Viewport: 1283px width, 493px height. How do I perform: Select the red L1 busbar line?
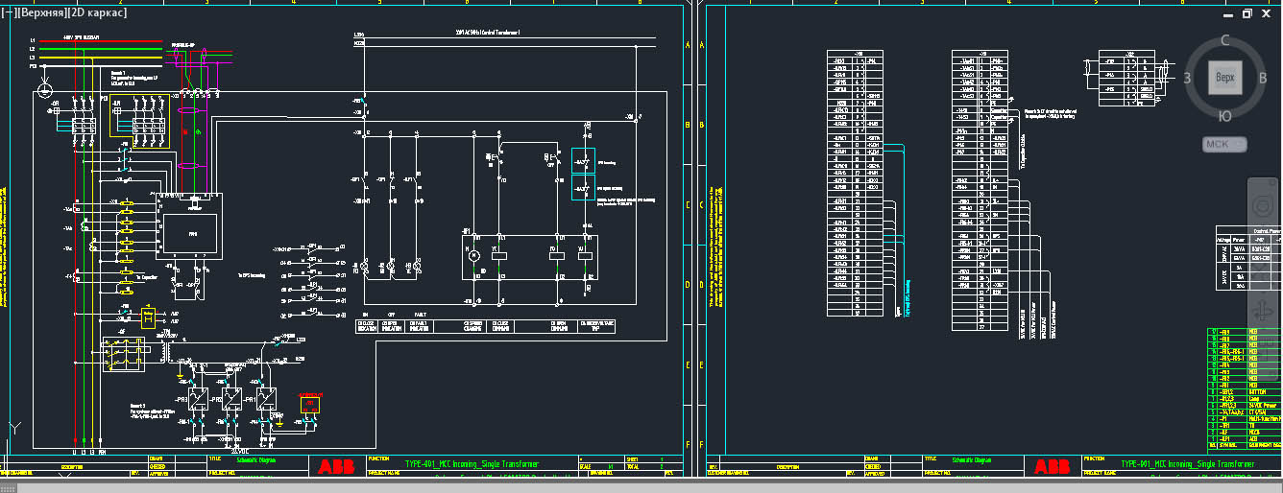101,41
